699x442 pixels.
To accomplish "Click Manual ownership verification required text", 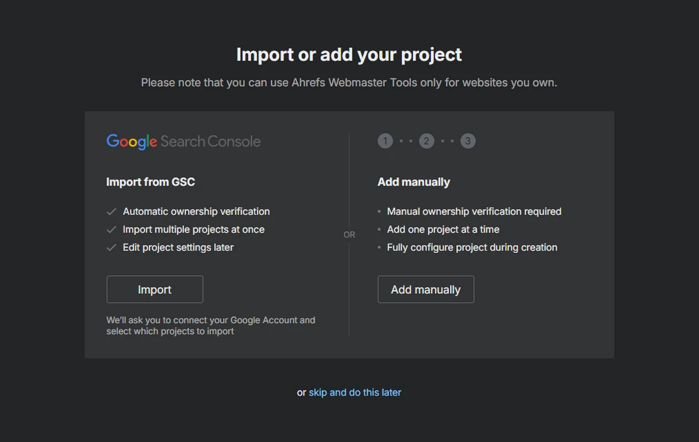I will tap(474, 212).
